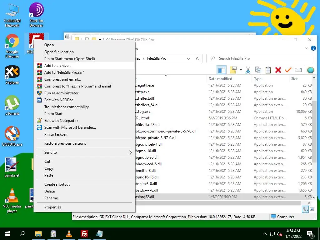Screen dimensions: 320x240
Task: Click Add to archive... in context menu
Action: (x=84, y=66)
